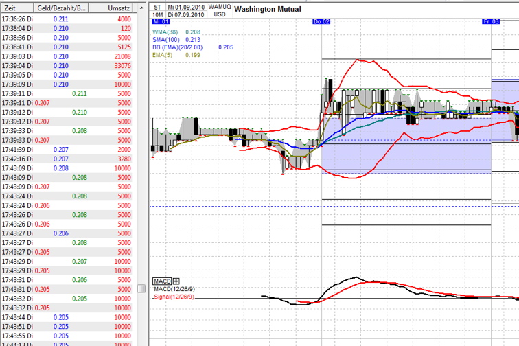Viewport: 519px width, 346px height.
Task: Click the Umsatz value 120
Action: pos(126,28)
